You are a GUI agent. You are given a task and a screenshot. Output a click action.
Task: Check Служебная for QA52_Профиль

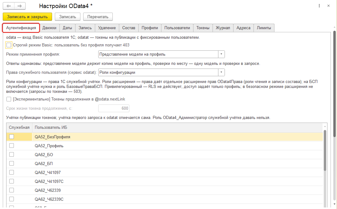click(x=12, y=146)
